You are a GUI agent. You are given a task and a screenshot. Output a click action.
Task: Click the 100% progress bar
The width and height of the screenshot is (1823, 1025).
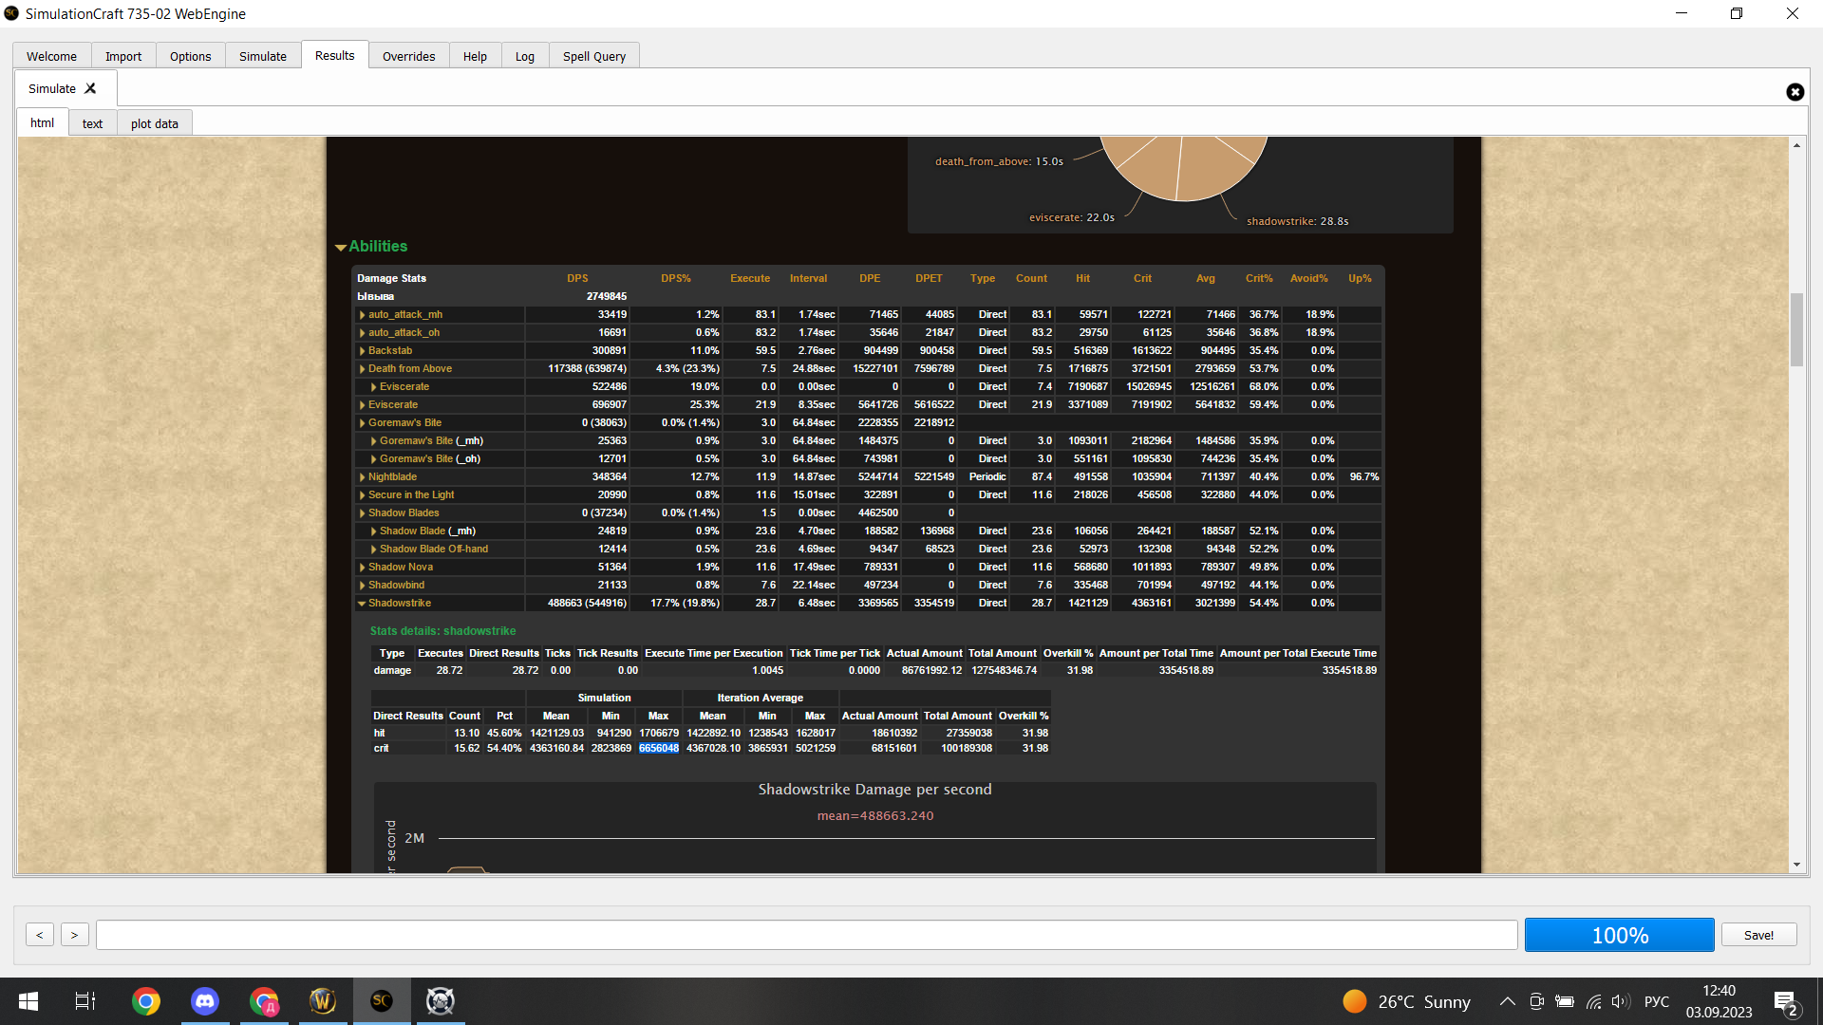tap(1619, 935)
